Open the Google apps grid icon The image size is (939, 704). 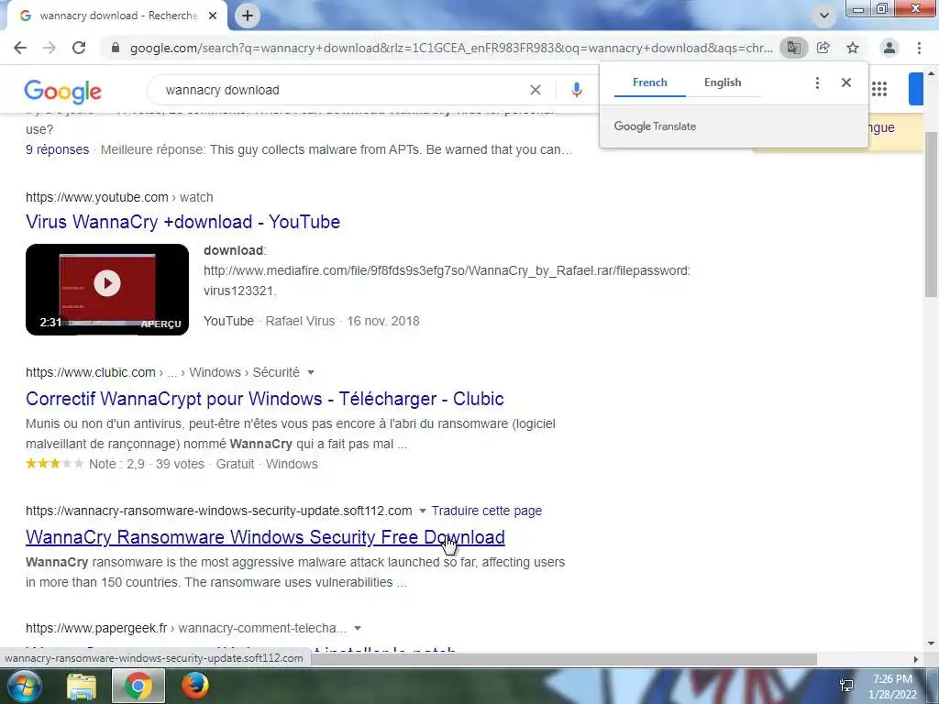point(879,90)
